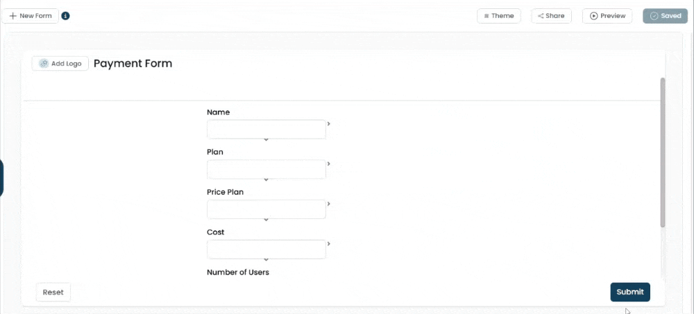Click into the Name input field
Screen dimensions: 694x314
[x=266, y=130]
